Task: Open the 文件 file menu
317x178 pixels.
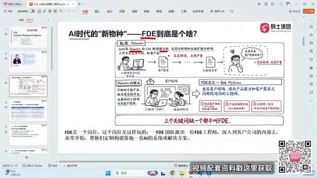Action: point(8,11)
